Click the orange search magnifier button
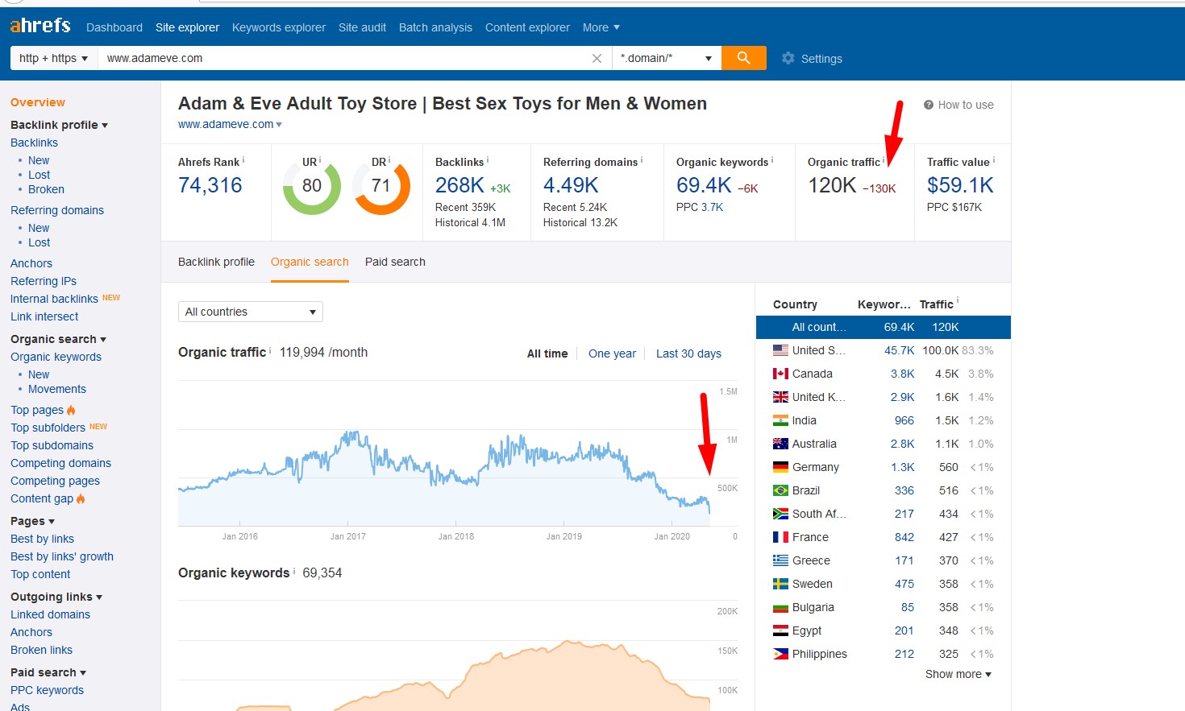Viewport: 1185px width, 711px height. [743, 58]
